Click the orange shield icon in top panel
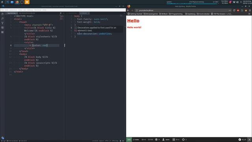Screen dimensions: 252x142 coord(27,2)
